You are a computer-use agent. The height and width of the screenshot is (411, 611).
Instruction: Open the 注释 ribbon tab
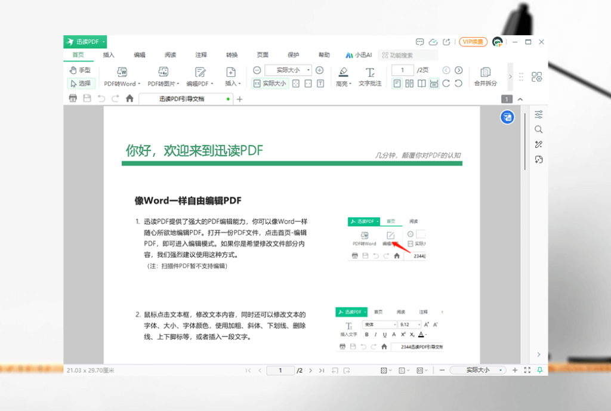click(201, 55)
